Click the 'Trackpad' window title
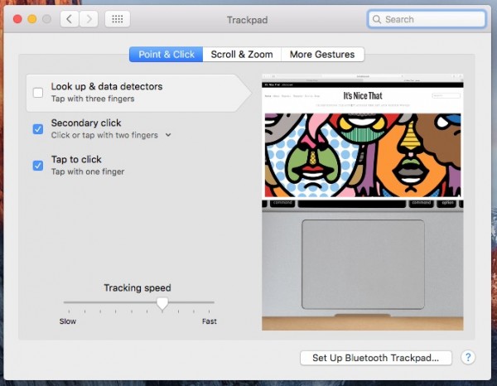The height and width of the screenshot is (386, 497). (x=247, y=20)
